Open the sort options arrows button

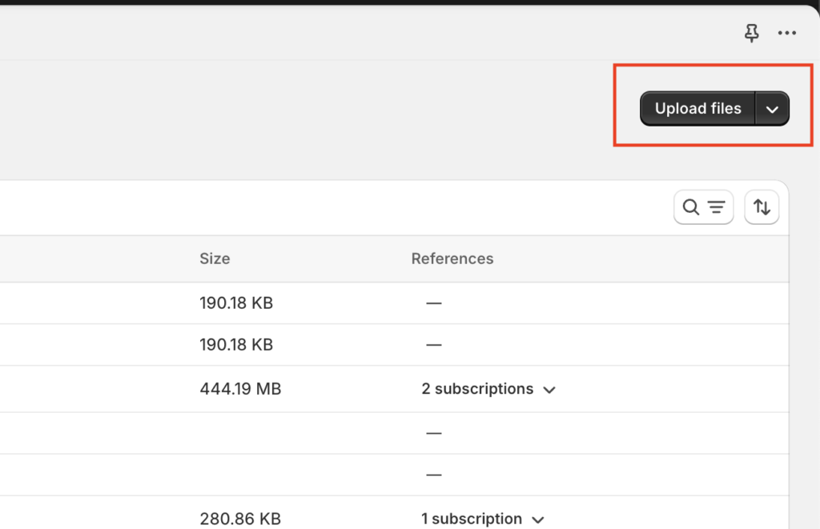tap(762, 207)
